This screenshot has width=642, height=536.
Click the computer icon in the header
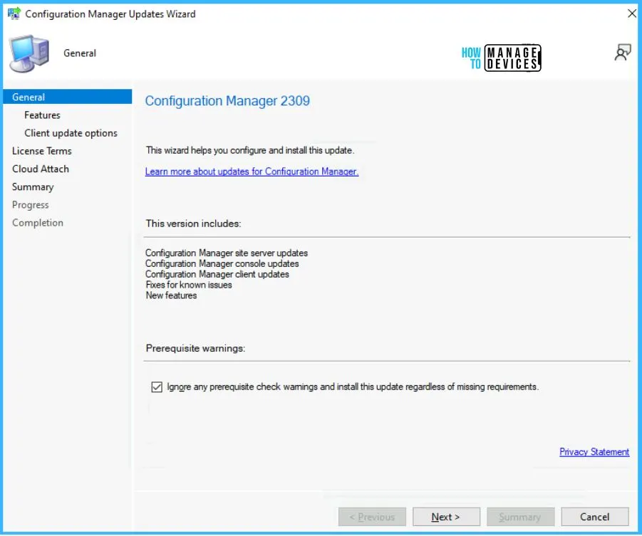tap(29, 54)
